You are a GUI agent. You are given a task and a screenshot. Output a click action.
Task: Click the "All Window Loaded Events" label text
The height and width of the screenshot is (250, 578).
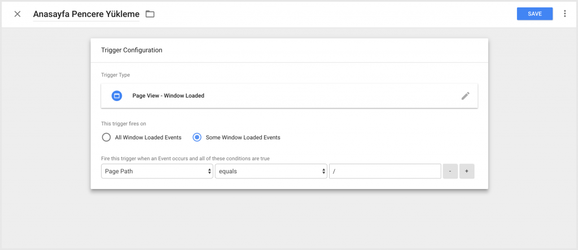148,138
